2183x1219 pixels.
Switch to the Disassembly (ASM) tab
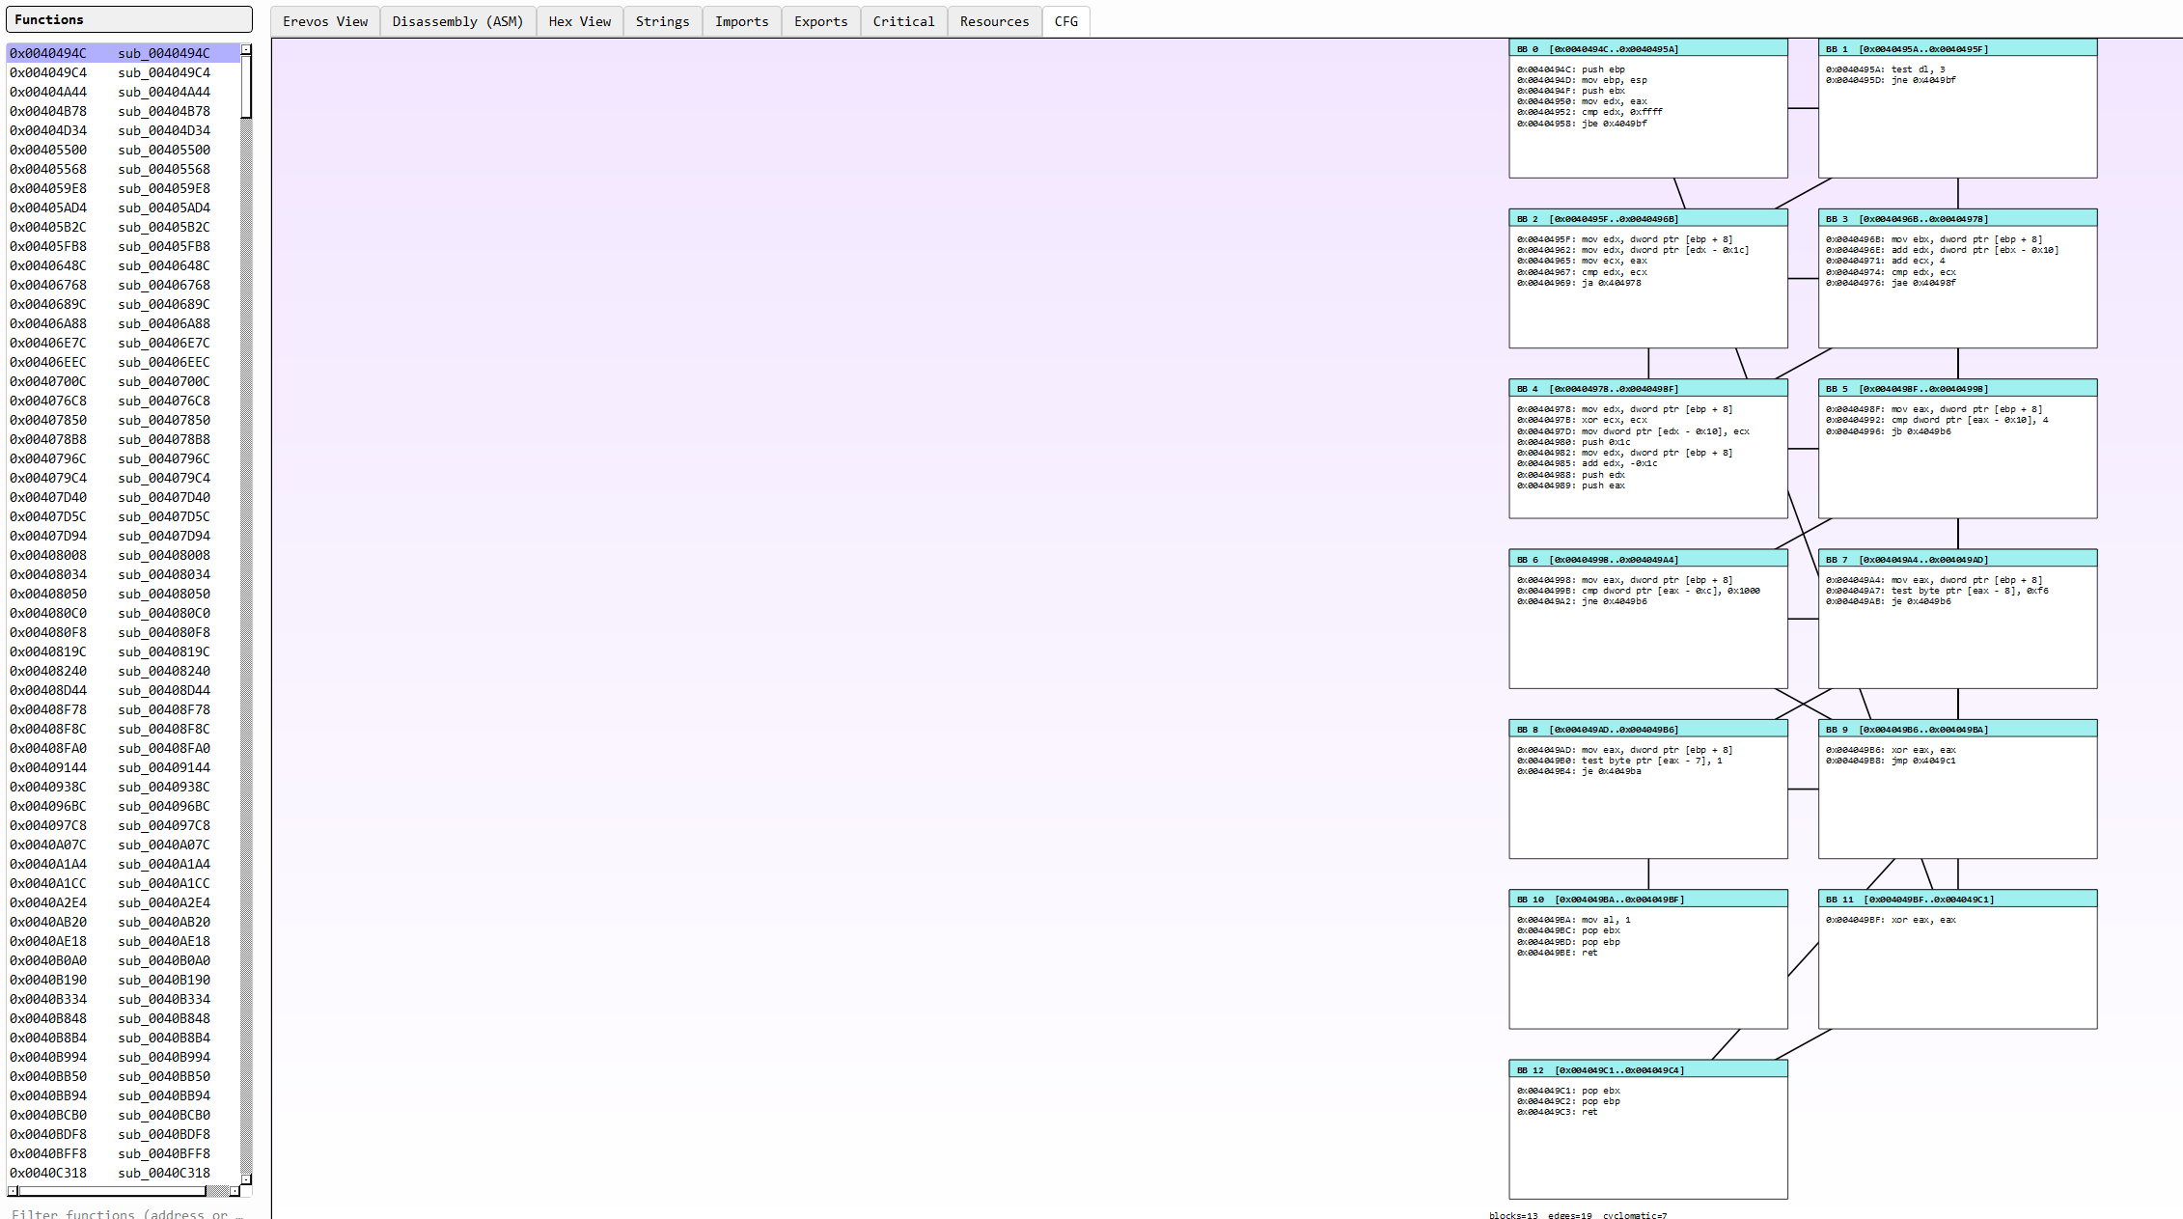(x=457, y=21)
